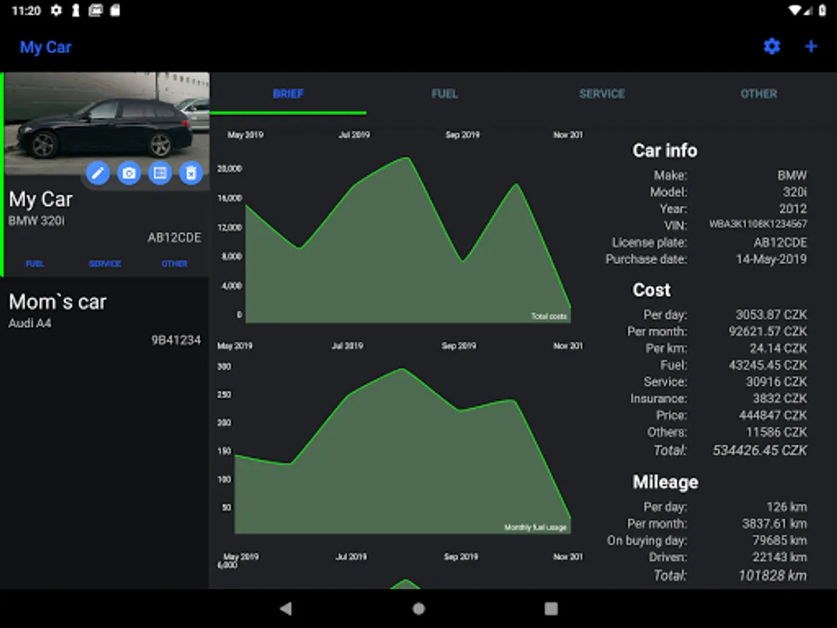The height and width of the screenshot is (628, 837).
Task: Tap SERVICE link under My Car card
Action: click(x=105, y=264)
